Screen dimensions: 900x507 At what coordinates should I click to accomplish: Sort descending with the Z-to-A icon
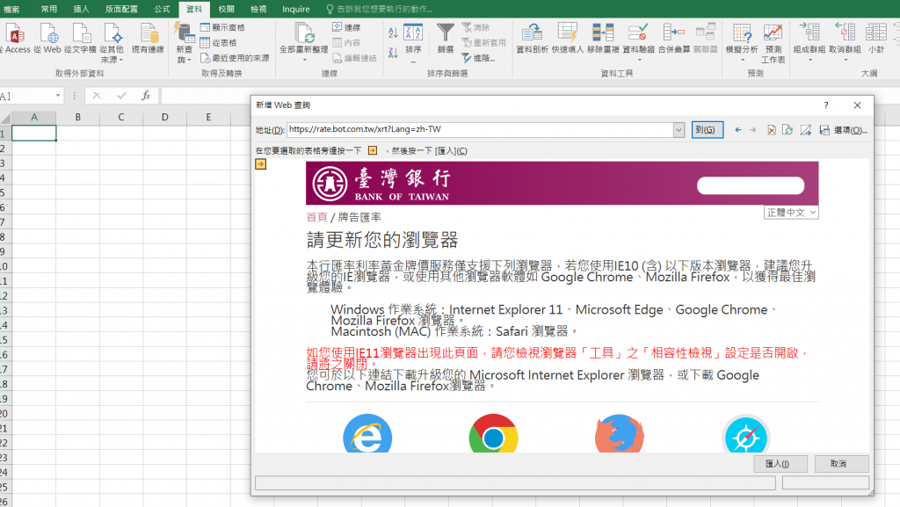point(393,53)
